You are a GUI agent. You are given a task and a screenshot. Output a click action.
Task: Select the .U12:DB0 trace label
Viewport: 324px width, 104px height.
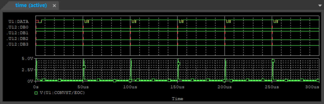coord(17,27)
